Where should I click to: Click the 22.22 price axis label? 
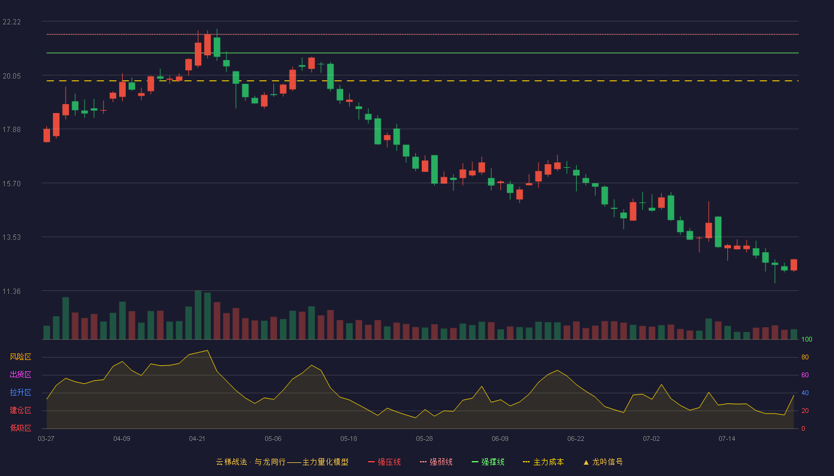(x=12, y=22)
